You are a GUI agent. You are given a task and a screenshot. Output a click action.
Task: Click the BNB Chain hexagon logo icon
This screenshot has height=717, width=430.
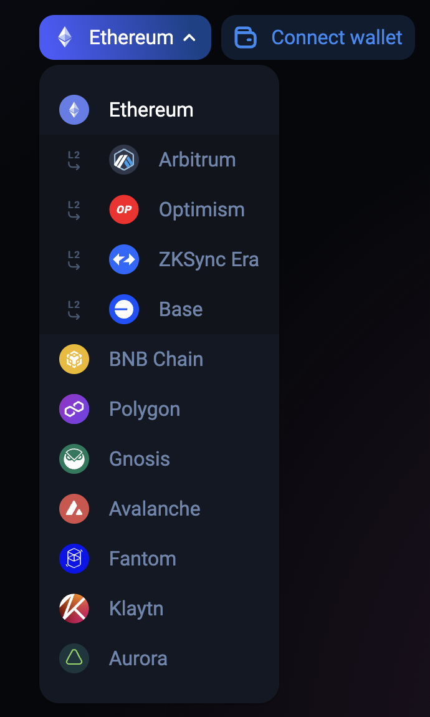pyautogui.click(x=74, y=359)
